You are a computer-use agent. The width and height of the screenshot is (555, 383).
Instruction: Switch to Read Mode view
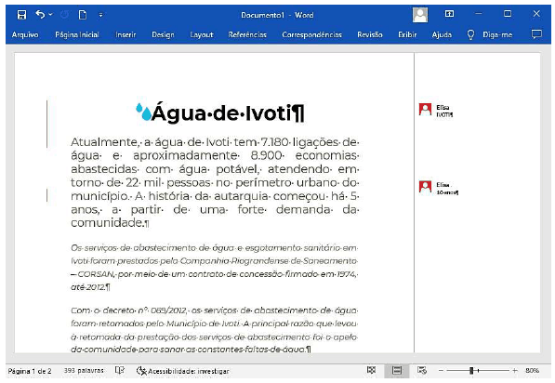[x=371, y=370]
